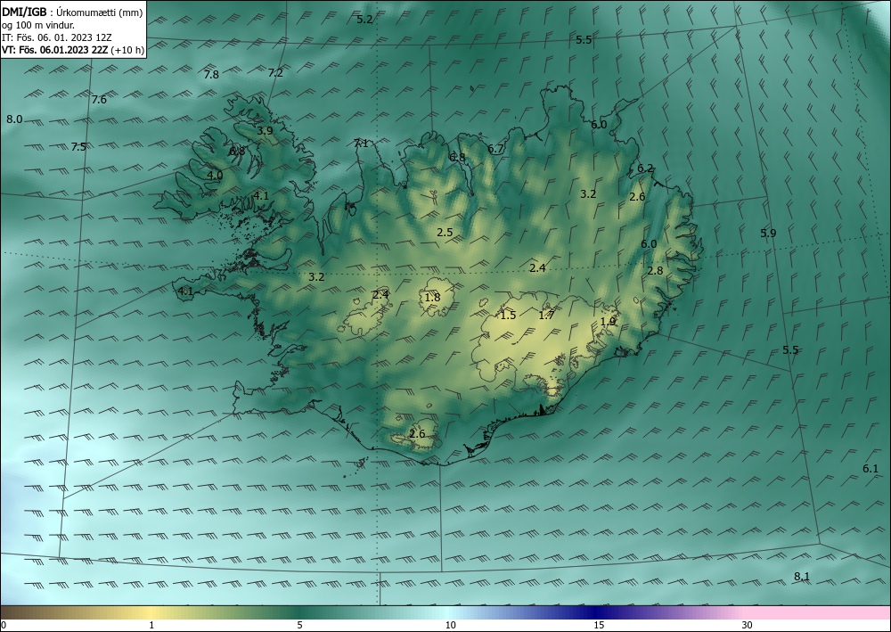This screenshot has height=632, width=891.
Task: Select the 7.8 precipitable water value
Action: (211, 75)
